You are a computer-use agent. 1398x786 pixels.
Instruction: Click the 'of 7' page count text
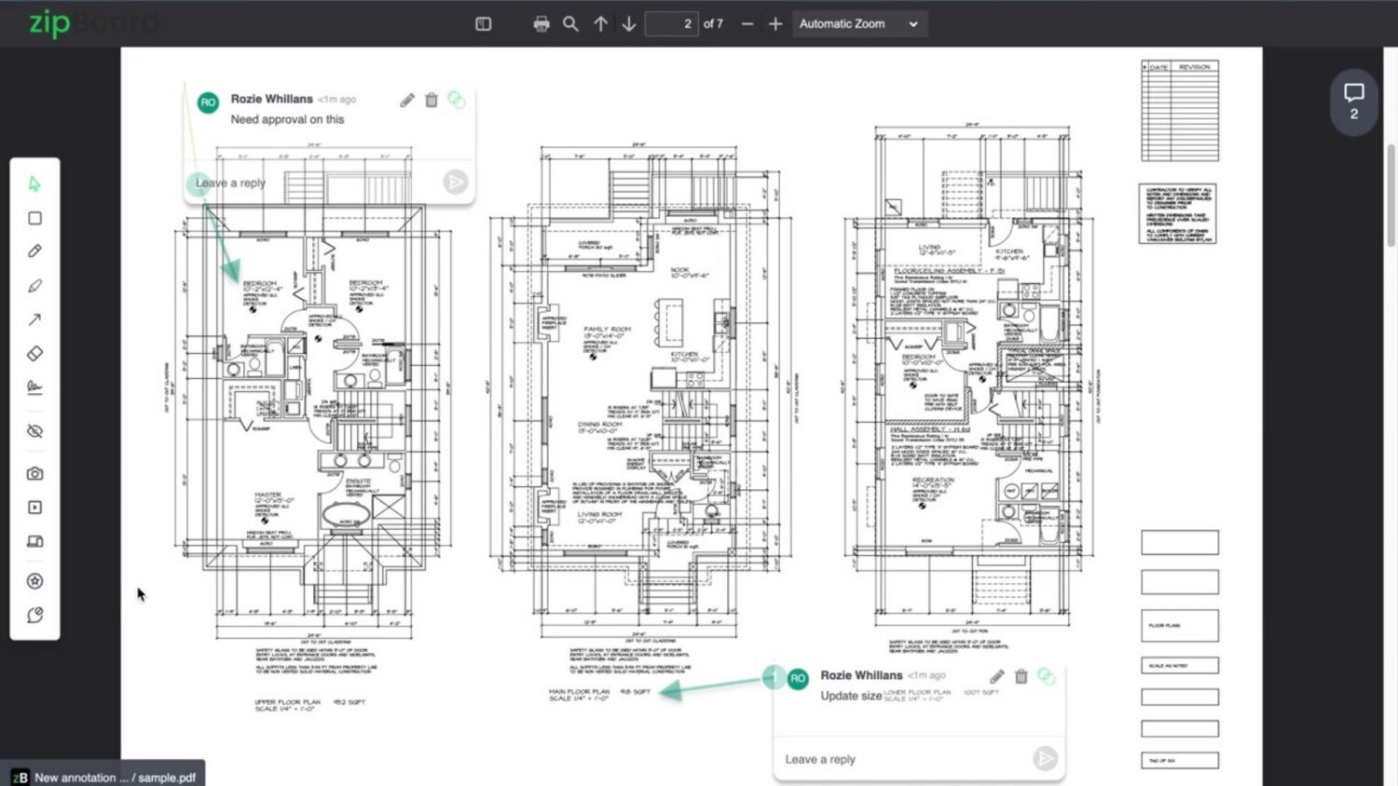(713, 24)
